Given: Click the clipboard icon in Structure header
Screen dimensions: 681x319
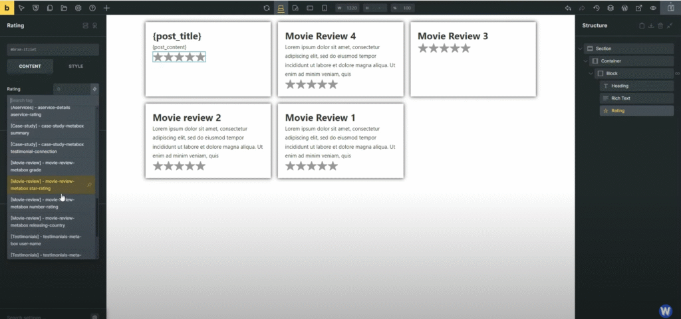Looking at the screenshot, I should coord(642,26).
